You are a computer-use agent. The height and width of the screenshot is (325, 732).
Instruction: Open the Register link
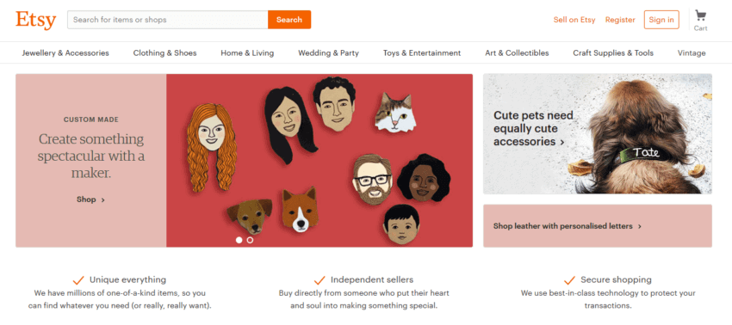click(x=620, y=20)
